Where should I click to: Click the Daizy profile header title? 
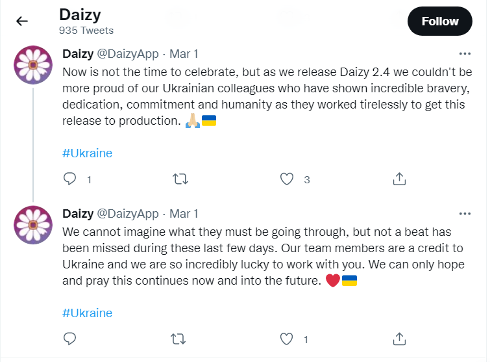point(82,14)
